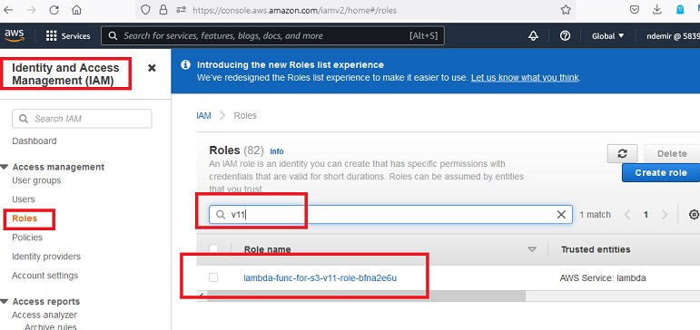Open the lambda-func-for-s3-v11-role-bfna2e6u link

(x=320, y=278)
